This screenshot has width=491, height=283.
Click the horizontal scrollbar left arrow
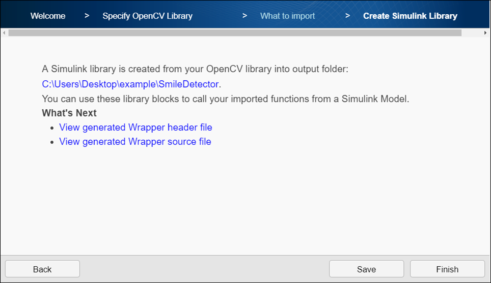coord(5,33)
